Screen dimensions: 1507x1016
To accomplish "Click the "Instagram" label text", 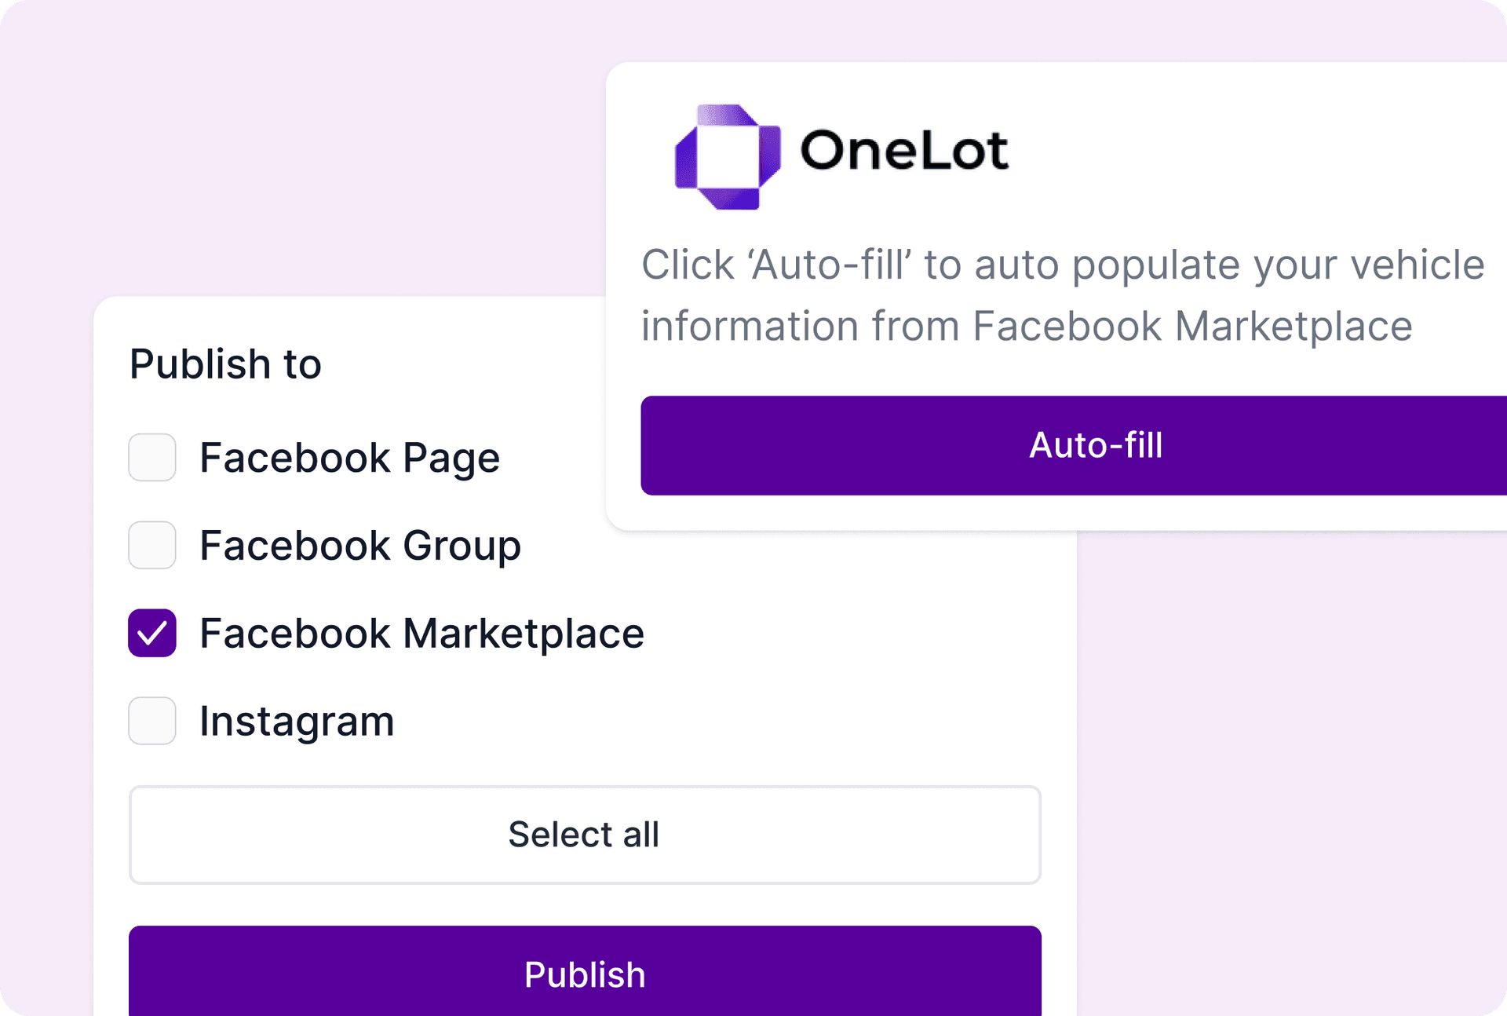I will coord(297,722).
